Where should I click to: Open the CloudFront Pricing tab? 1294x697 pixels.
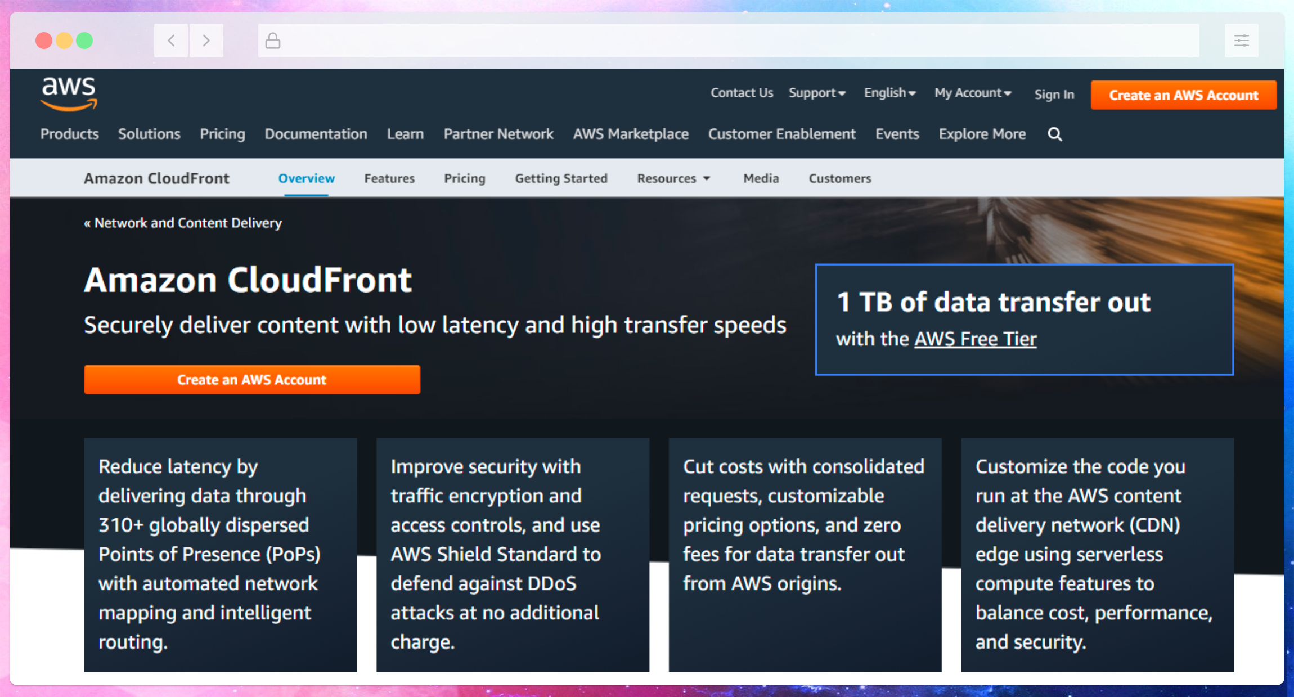point(465,178)
